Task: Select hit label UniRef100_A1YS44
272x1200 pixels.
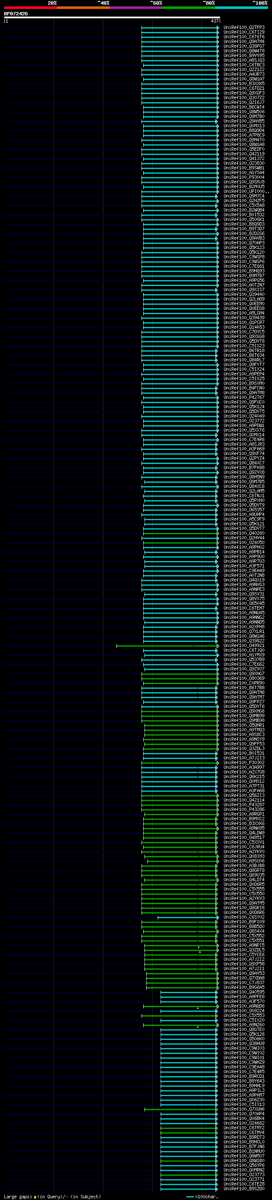Action: (x=244, y=172)
